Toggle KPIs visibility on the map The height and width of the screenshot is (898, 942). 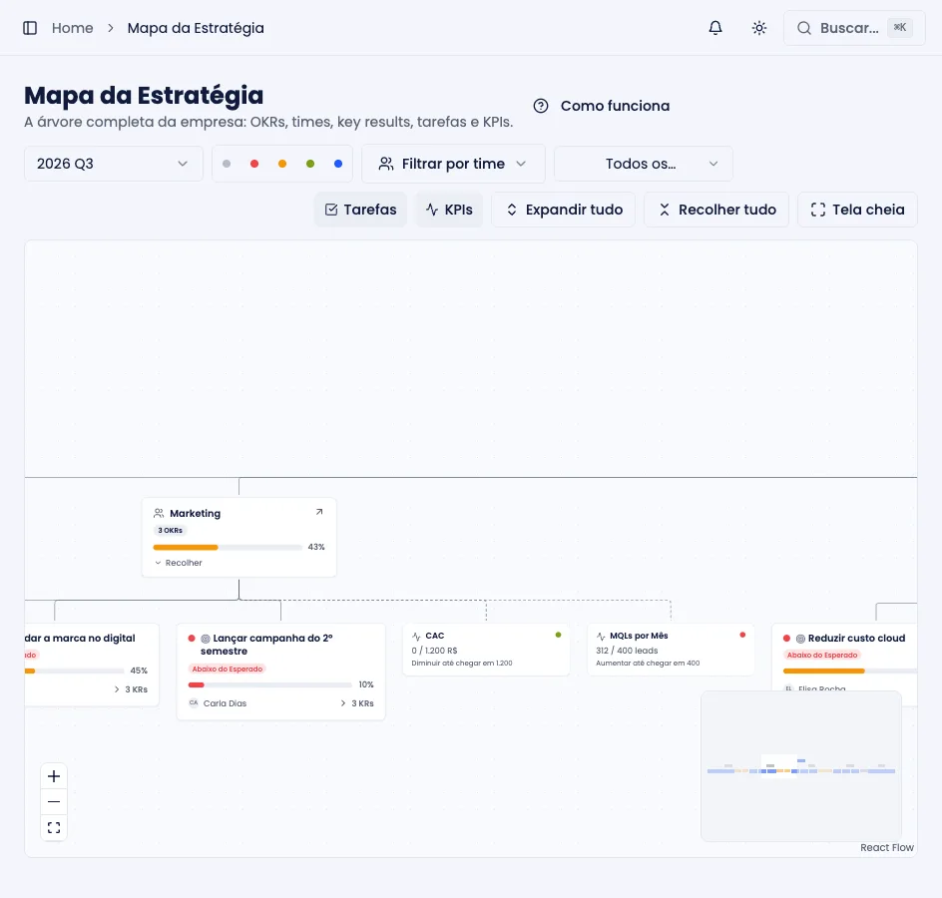[449, 210]
